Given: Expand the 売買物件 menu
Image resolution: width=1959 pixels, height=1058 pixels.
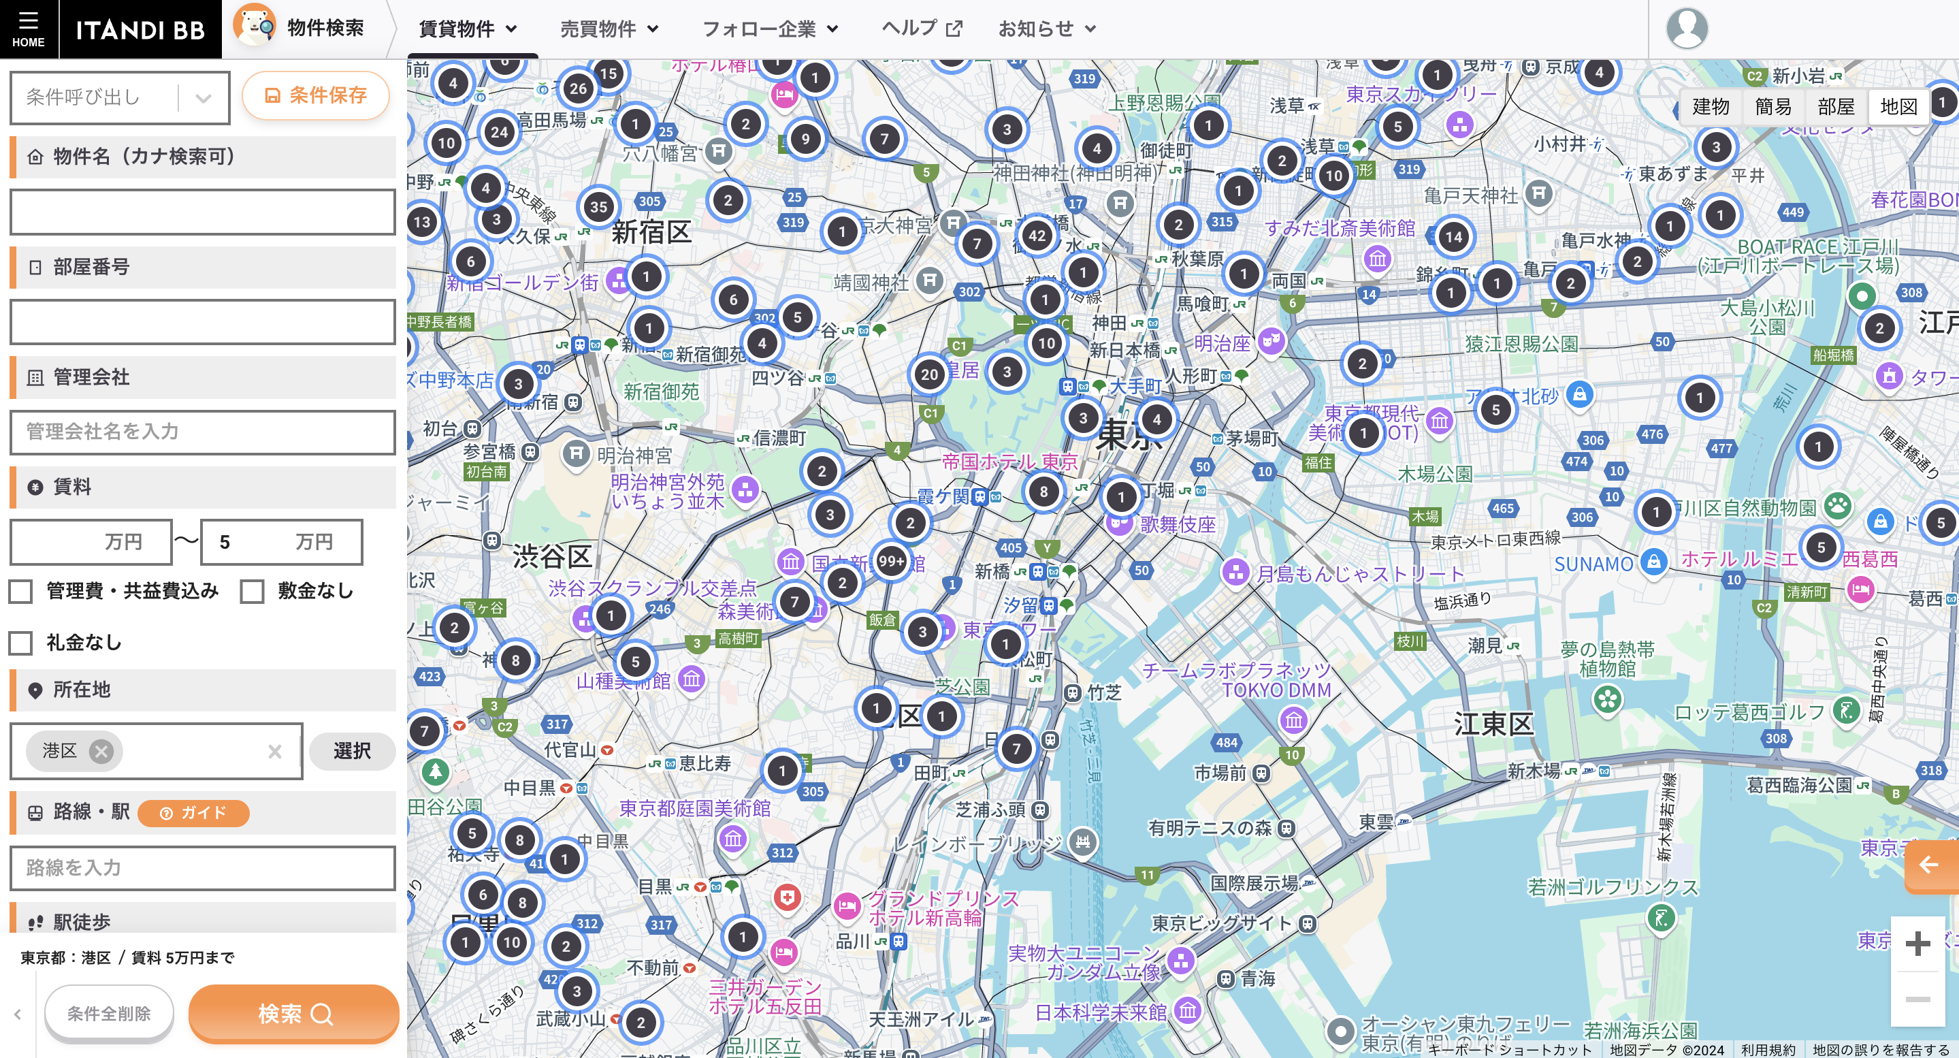Looking at the screenshot, I should [x=609, y=29].
